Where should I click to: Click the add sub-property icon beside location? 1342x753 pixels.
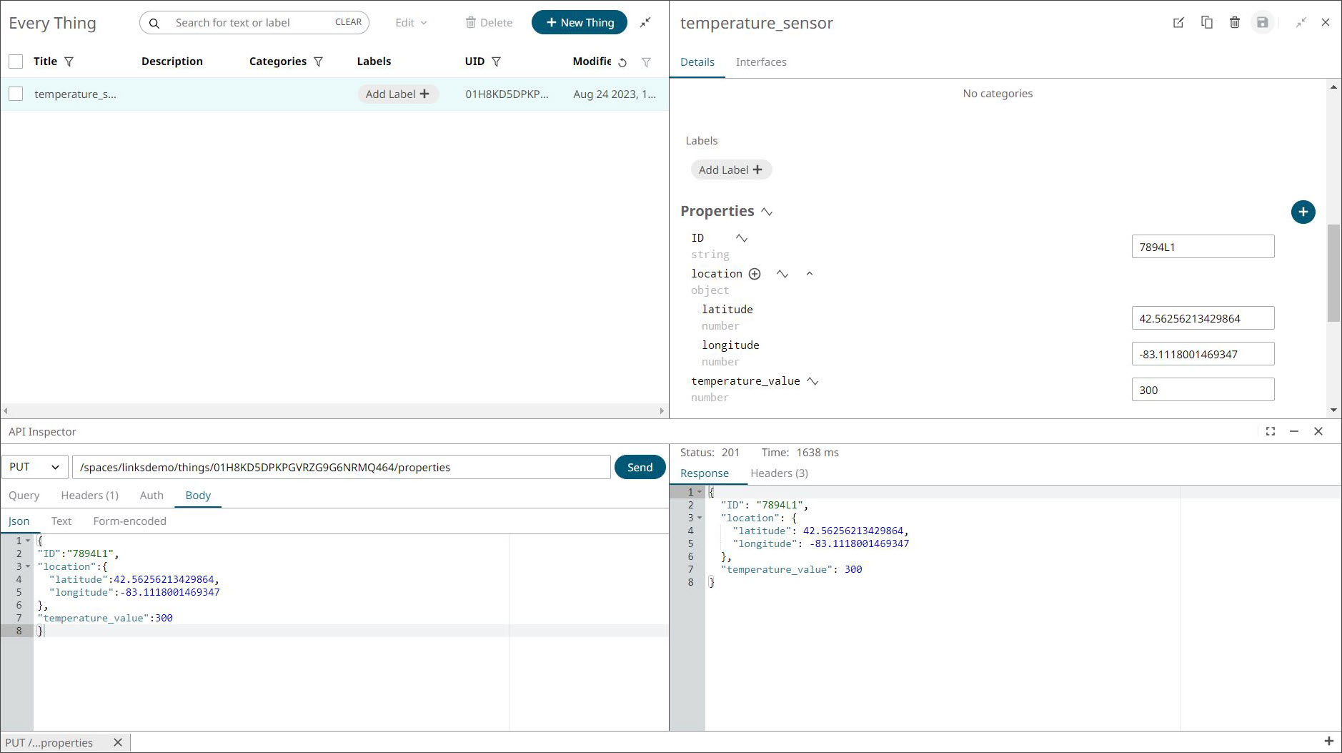click(755, 274)
